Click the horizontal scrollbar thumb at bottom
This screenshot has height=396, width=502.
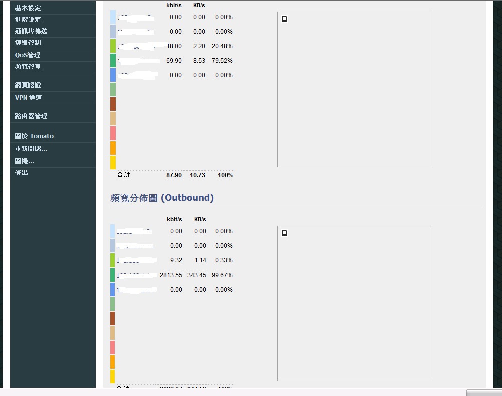(x=484, y=393)
